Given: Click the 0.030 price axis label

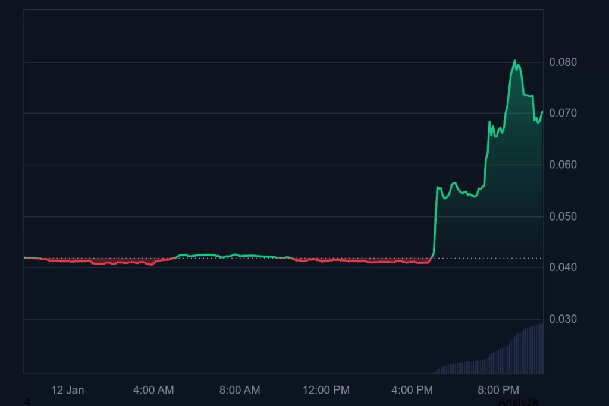Looking at the screenshot, I should point(562,319).
